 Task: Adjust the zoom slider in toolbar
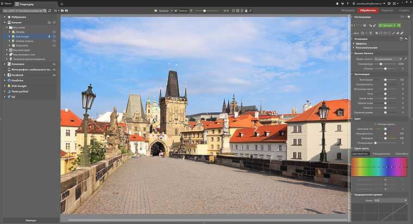click(x=204, y=11)
